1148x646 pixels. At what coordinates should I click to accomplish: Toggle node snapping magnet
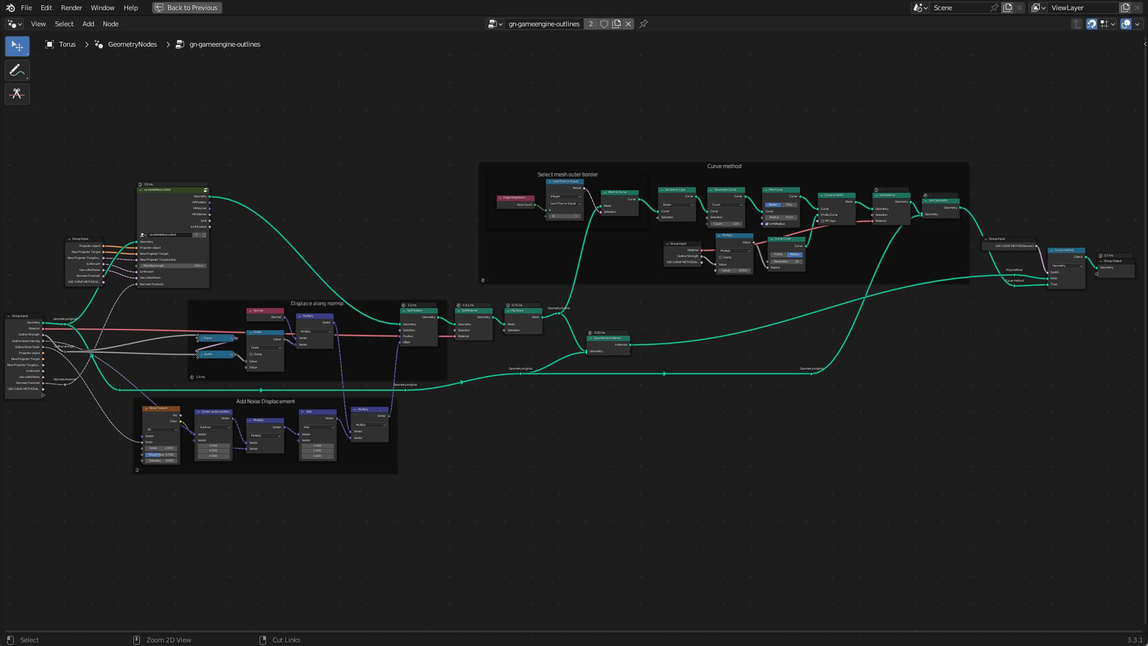coord(1092,24)
